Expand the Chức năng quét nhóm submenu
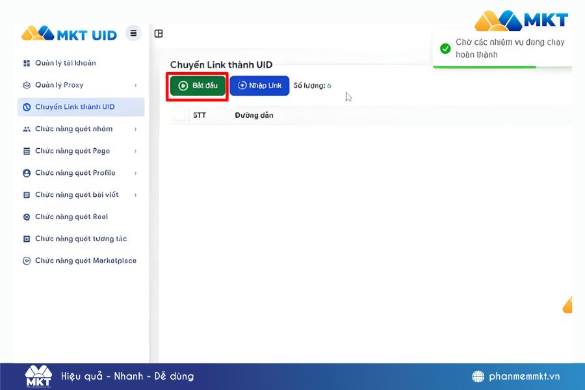 click(x=135, y=129)
